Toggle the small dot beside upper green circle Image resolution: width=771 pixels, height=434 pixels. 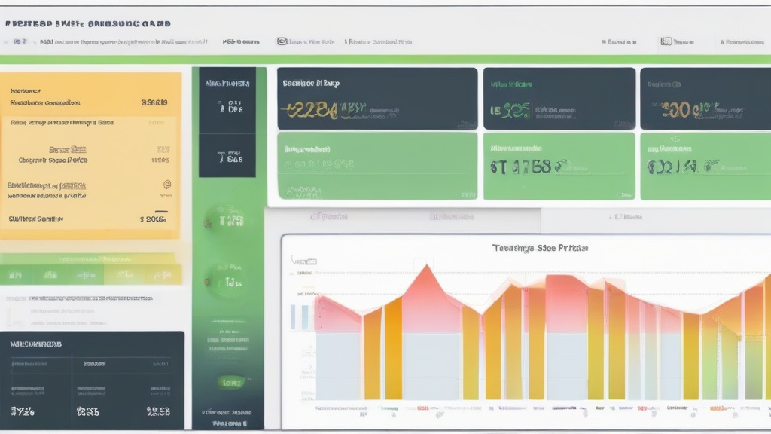[208, 224]
